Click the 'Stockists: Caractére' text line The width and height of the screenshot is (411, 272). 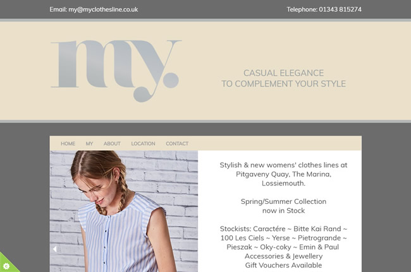(x=284, y=229)
